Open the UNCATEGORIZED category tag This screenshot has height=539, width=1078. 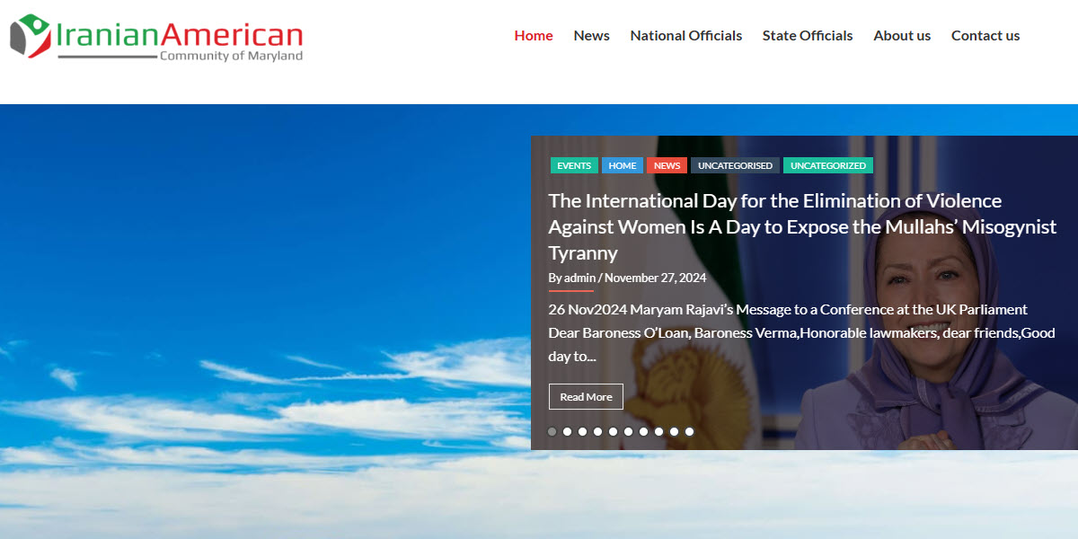[827, 165]
